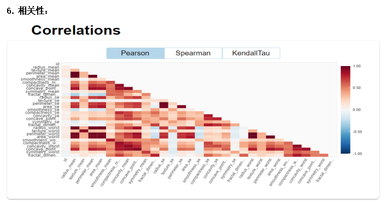Click the 0.00 label on color legend

[357, 110]
